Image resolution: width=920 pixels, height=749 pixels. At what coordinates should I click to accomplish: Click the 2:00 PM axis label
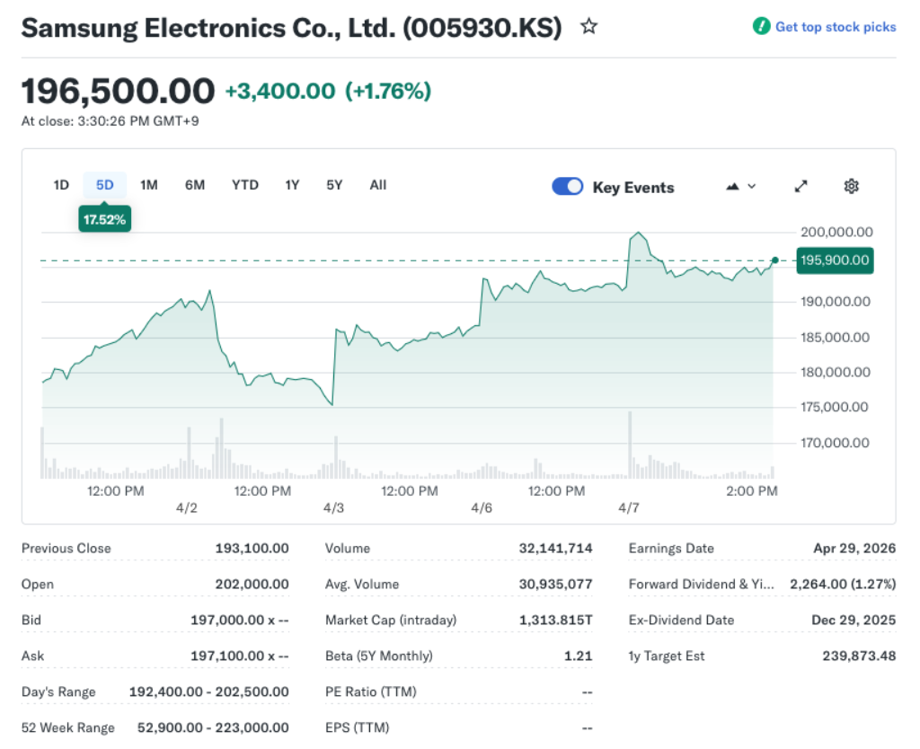click(752, 491)
